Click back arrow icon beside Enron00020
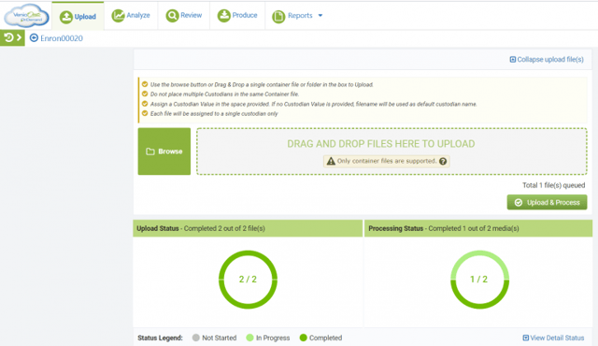The image size is (598, 346). pos(34,37)
